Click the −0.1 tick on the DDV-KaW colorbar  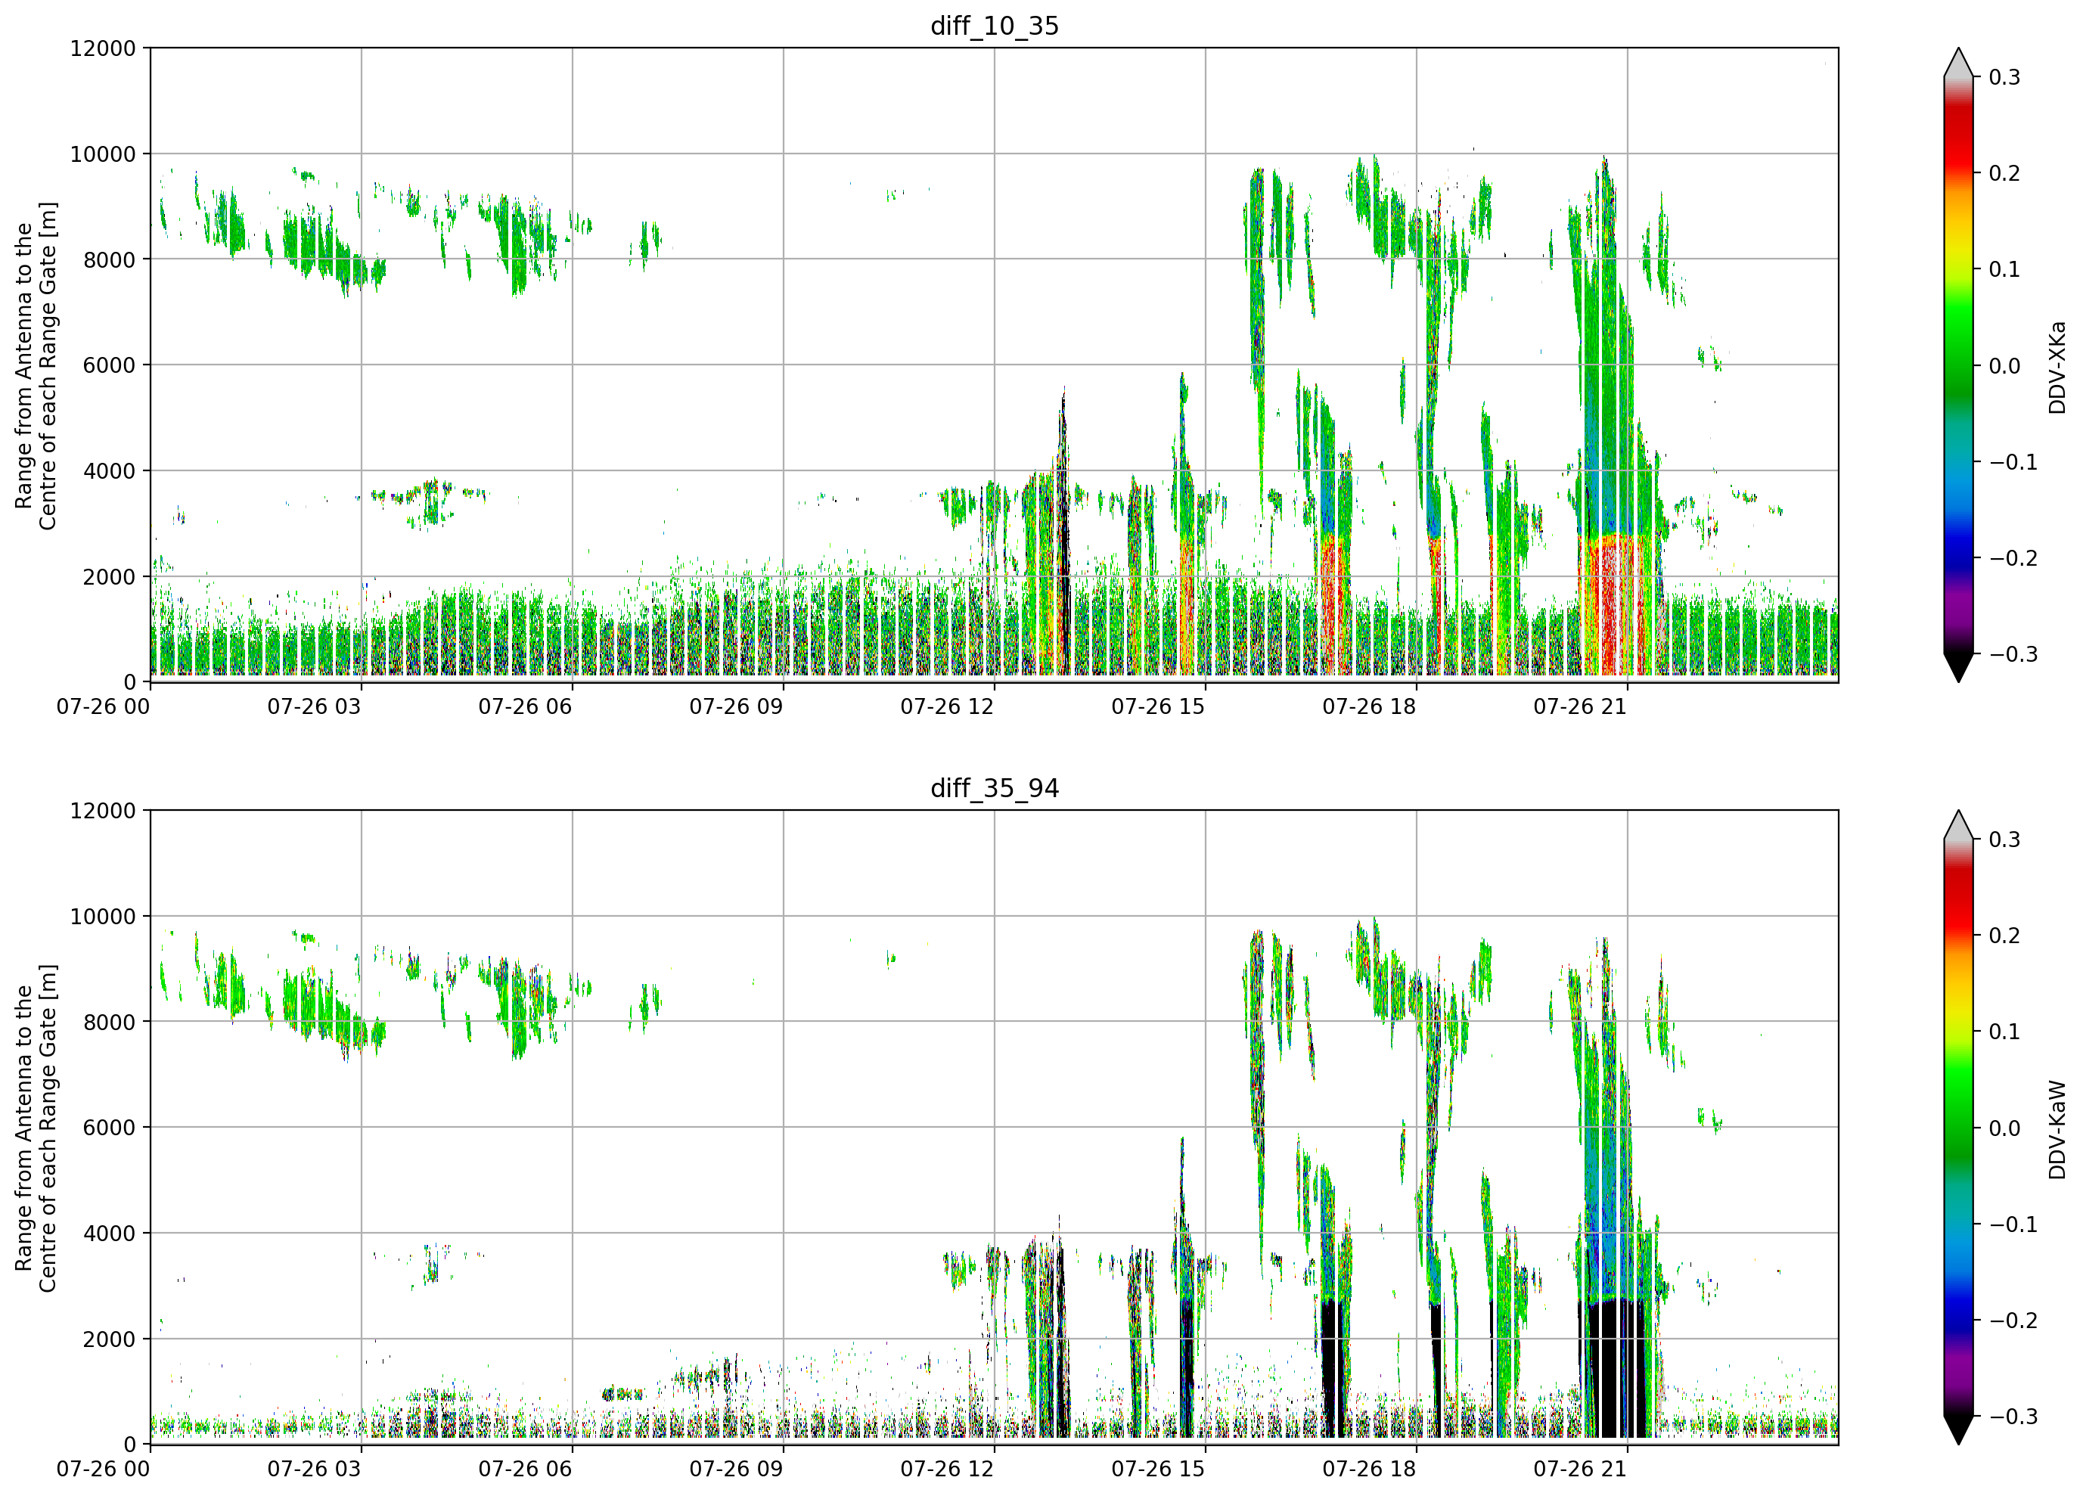(x=2013, y=1224)
